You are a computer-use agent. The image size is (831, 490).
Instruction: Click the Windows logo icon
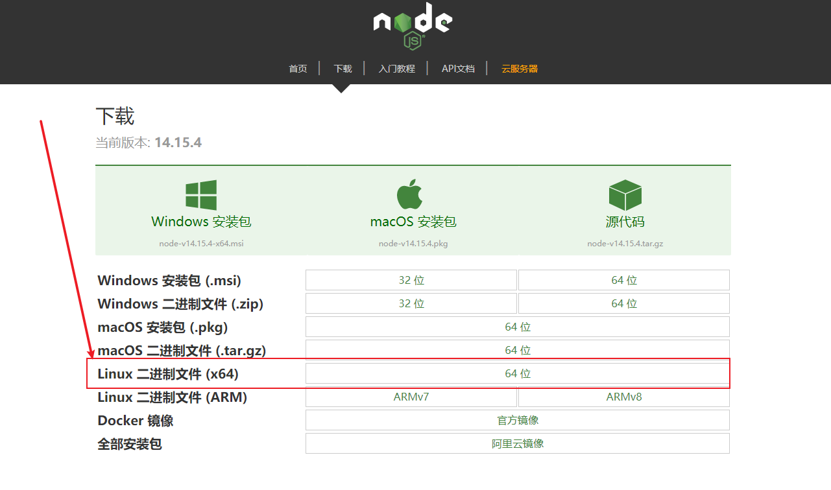click(x=201, y=195)
